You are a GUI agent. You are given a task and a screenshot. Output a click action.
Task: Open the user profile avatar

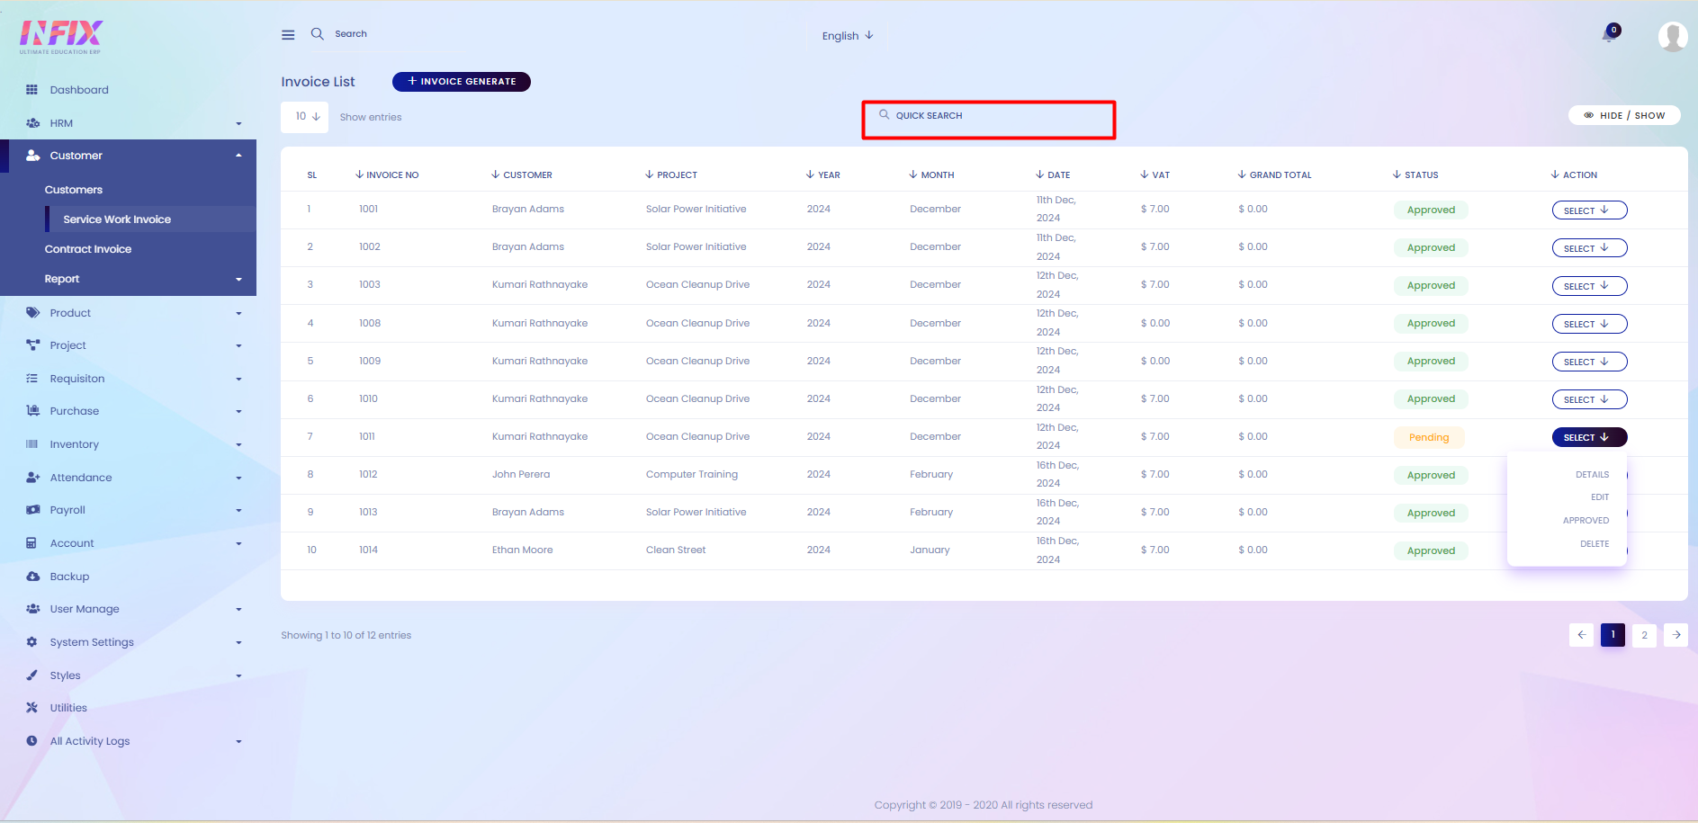(x=1673, y=36)
